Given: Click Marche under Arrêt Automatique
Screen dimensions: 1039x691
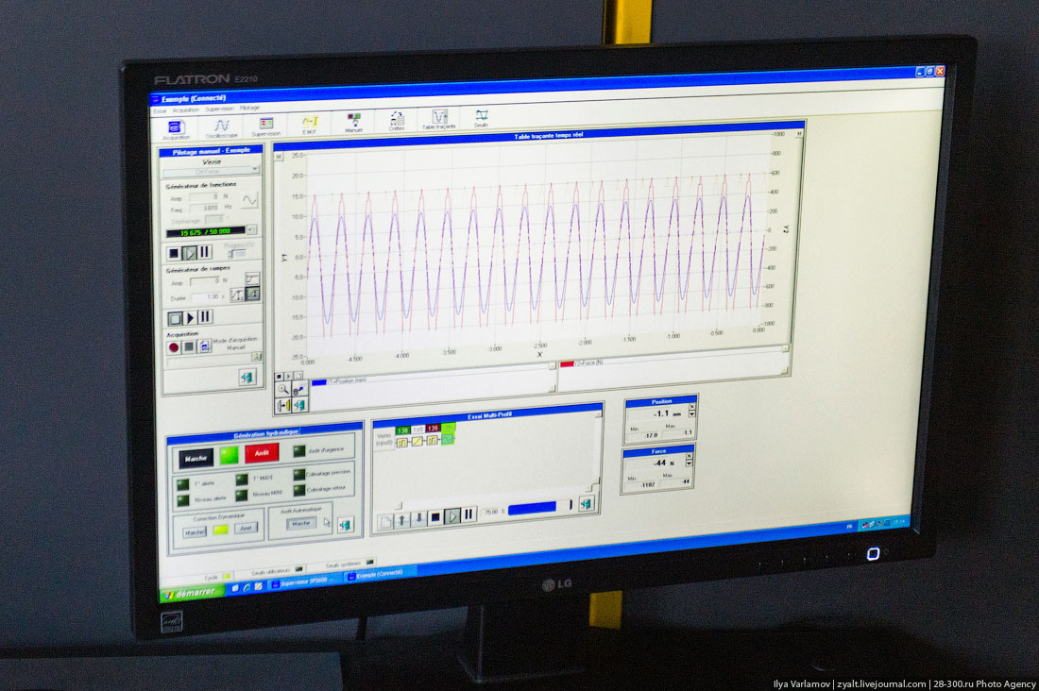Looking at the screenshot, I should [300, 523].
